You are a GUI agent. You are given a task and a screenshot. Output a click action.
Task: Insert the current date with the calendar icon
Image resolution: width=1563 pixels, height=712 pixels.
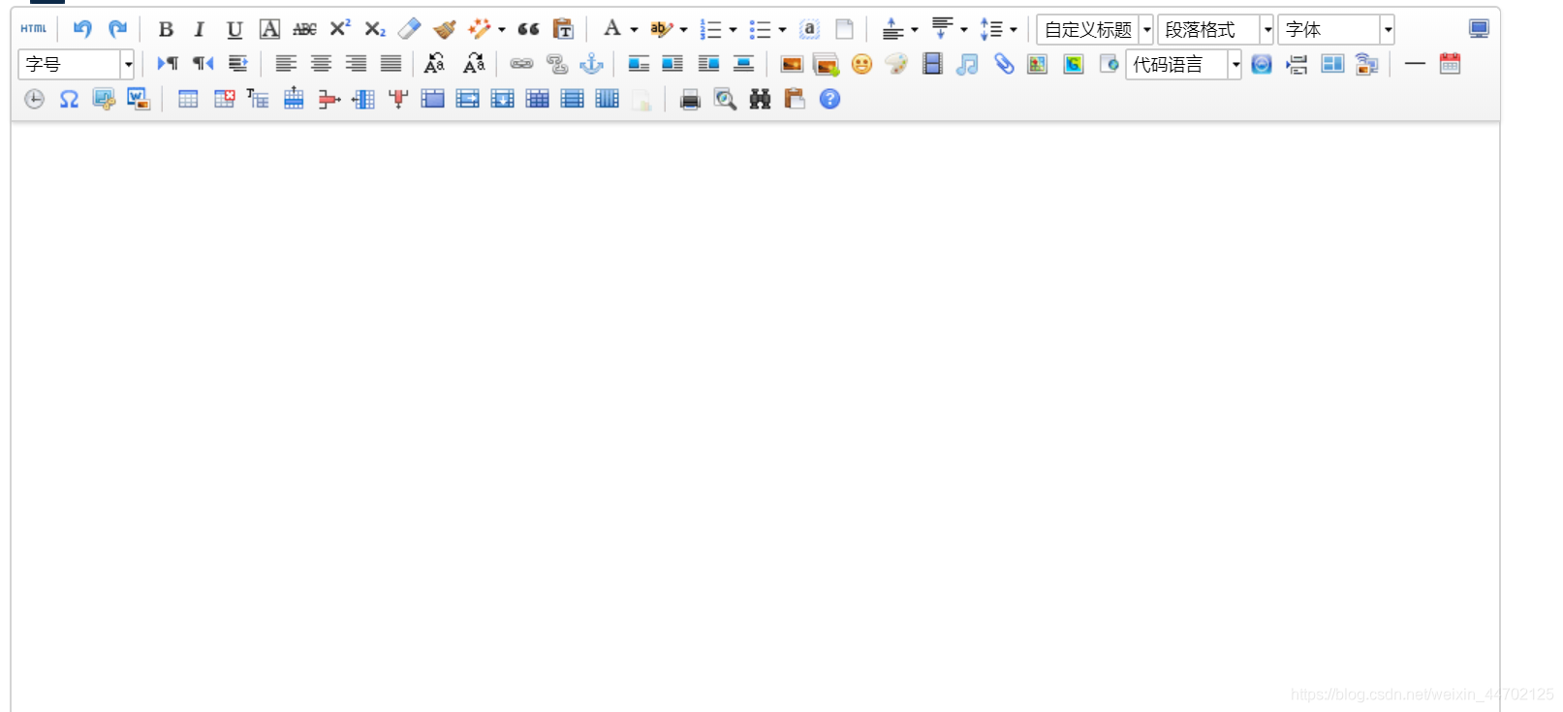pos(1450,64)
